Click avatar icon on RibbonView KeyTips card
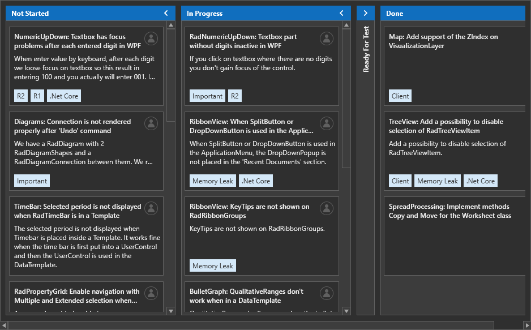The width and height of the screenshot is (531, 330). click(x=327, y=208)
